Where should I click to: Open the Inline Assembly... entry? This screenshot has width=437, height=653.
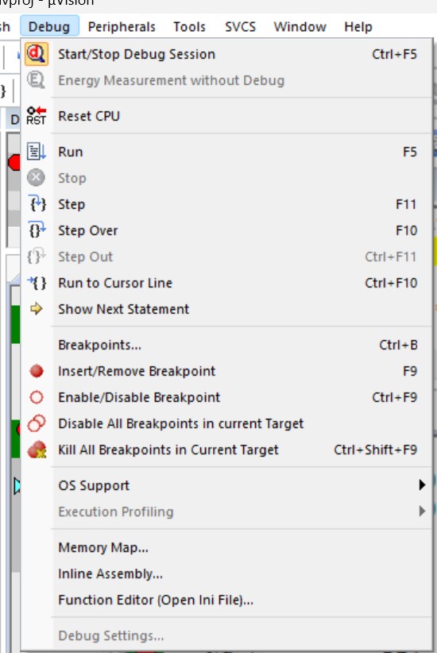[226, 574]
